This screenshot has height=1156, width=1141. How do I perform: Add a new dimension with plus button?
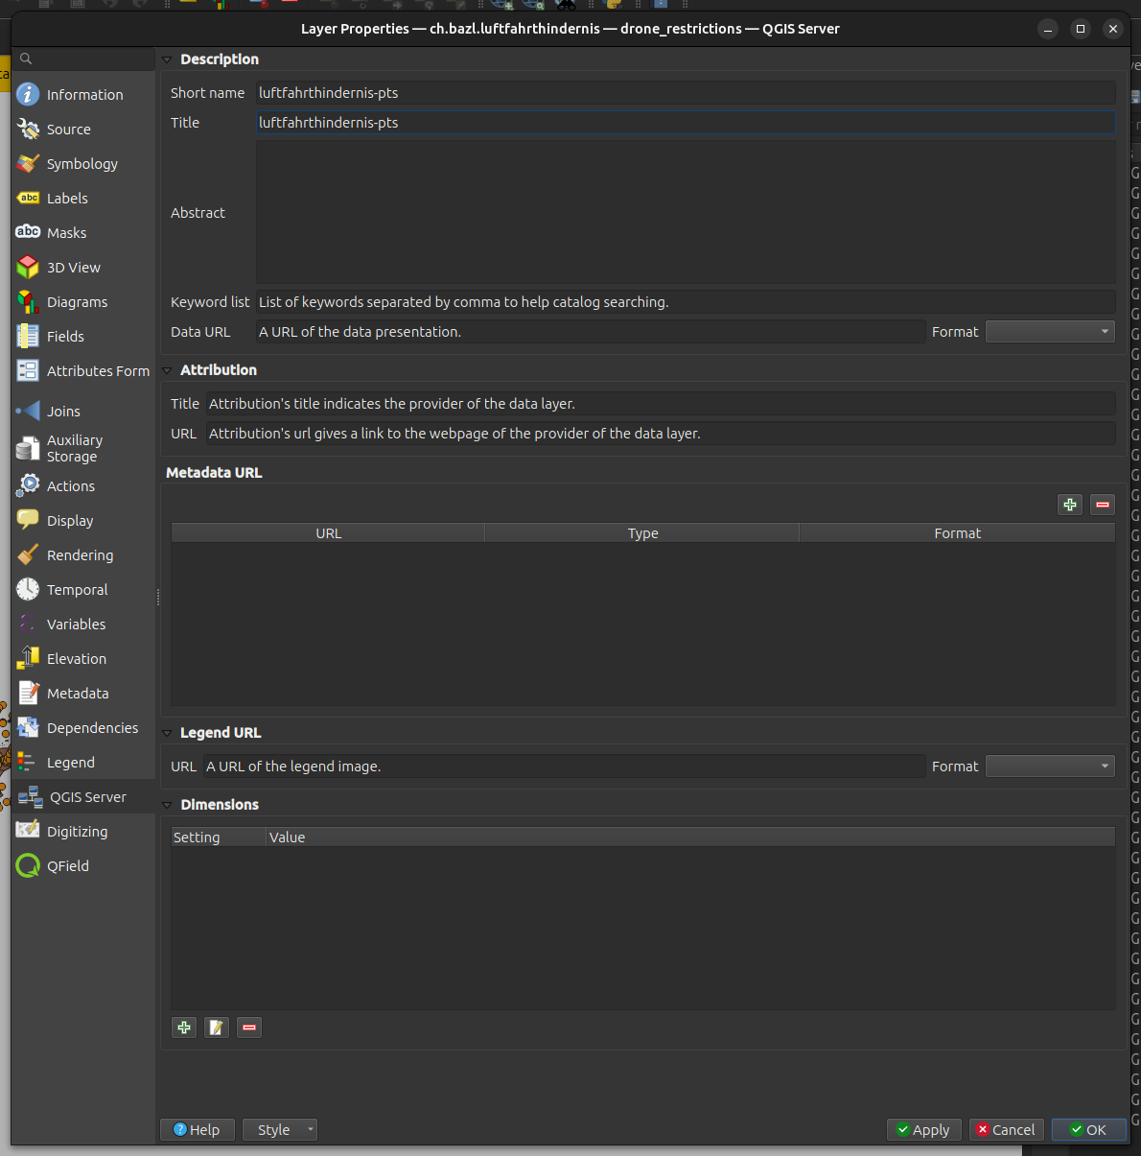tap(184, 1027)
